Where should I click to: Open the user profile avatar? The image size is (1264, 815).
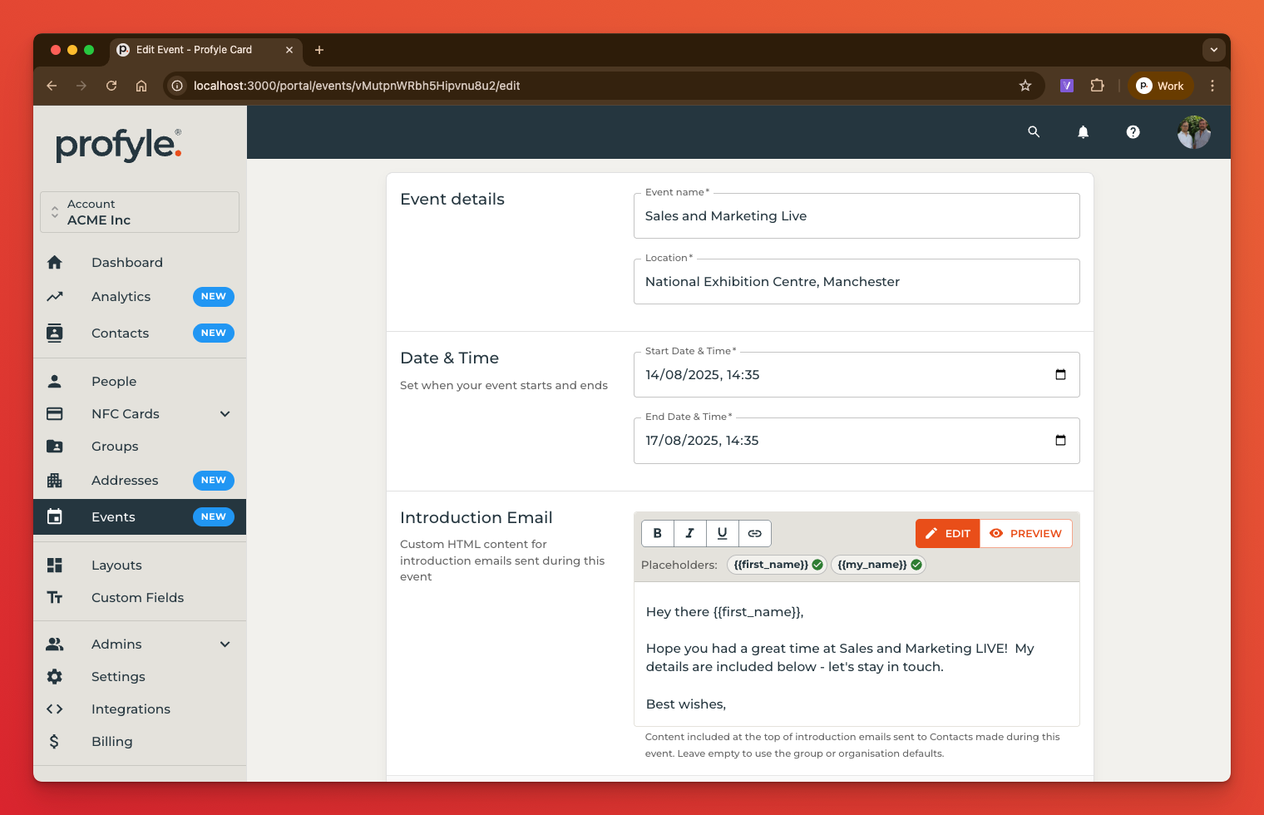coord(1193,131)
